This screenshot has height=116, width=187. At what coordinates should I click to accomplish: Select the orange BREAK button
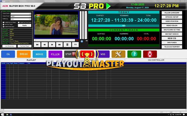24,54
